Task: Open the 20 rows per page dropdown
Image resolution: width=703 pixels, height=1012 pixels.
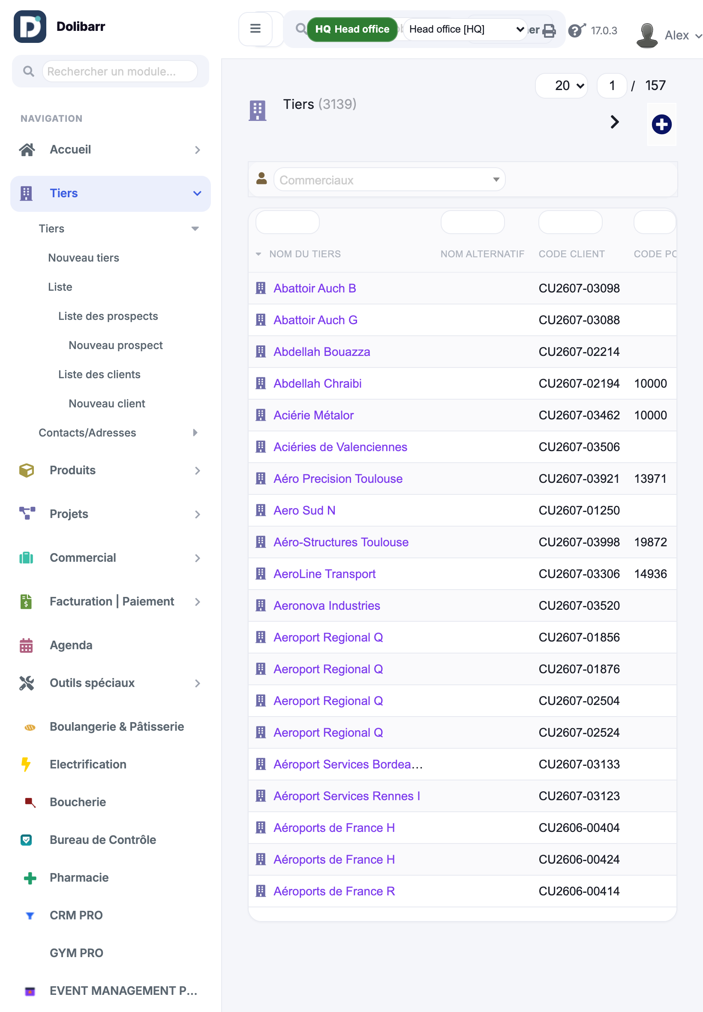Action: [x=562, y=85]
